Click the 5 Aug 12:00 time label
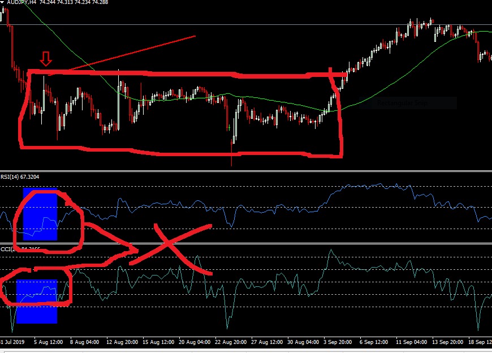Viewport: 492px width, 353px height. click(x=49, y=343)
